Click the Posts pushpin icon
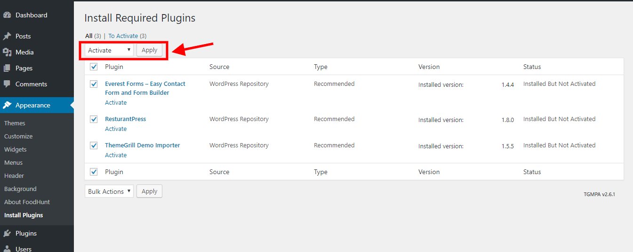Viewport: 633px width, 252px height. [7, 36]
